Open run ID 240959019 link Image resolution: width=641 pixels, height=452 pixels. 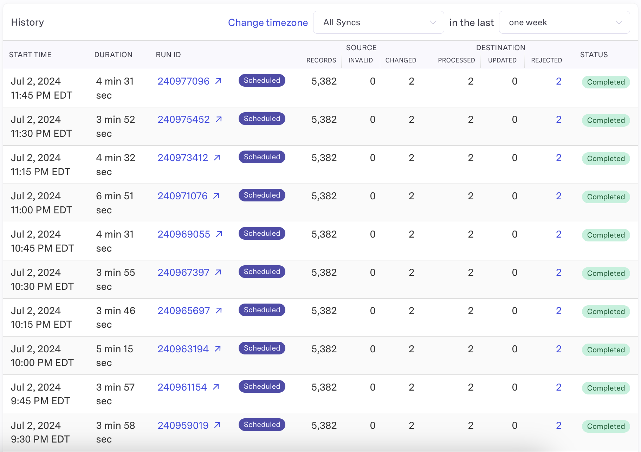coord(183,425)
